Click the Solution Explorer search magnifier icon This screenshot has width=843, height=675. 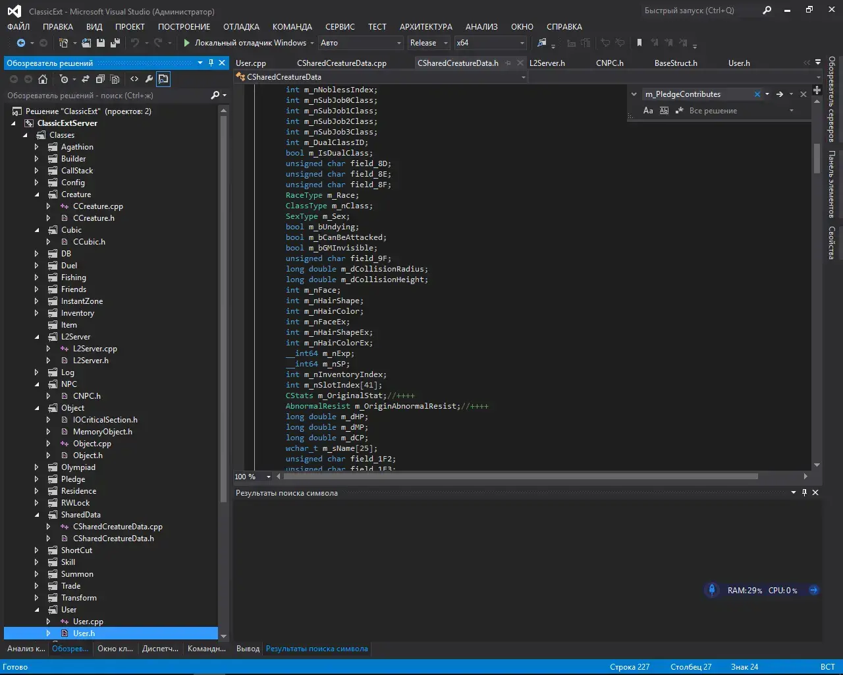coord(215,96)
